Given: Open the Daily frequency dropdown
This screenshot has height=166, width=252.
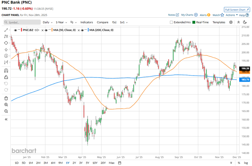Looking at the screenshot, I should tap(48, 22).
